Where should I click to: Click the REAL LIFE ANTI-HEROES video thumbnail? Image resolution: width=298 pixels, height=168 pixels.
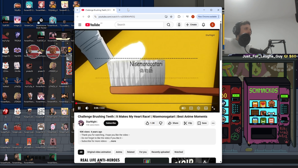coord(100,160)
